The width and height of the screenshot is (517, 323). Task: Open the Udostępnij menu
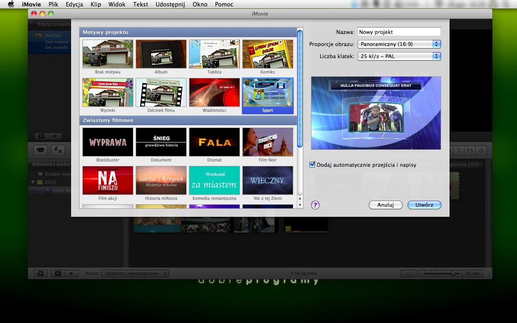tap(170, 4)
